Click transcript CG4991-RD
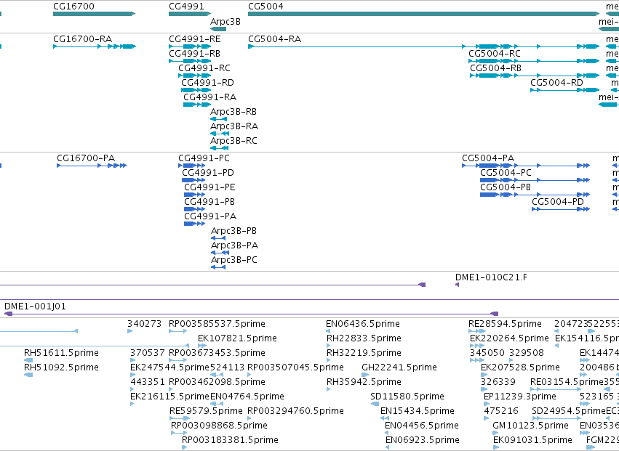Viewport: 619px width, 451px height. pyautogui.click(x=196, y=90)
